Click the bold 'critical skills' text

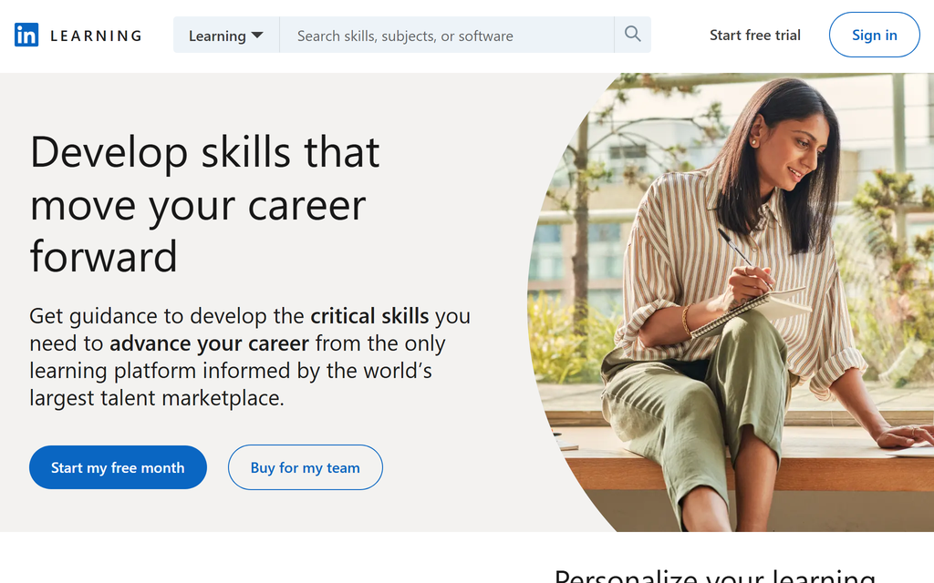pyautogui.click(x=369, y=316)
